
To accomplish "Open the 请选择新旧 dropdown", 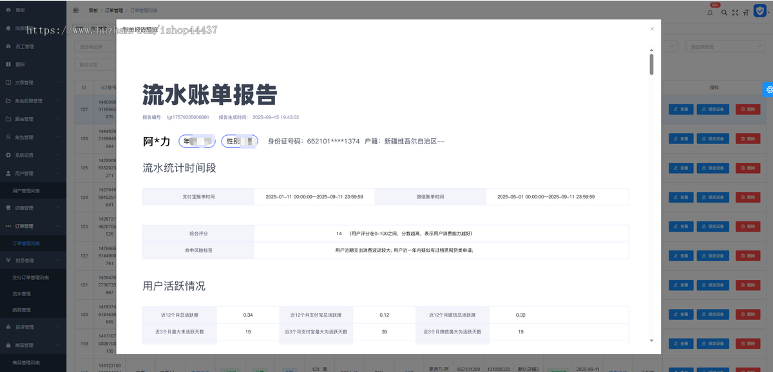I will click(726, 46).
